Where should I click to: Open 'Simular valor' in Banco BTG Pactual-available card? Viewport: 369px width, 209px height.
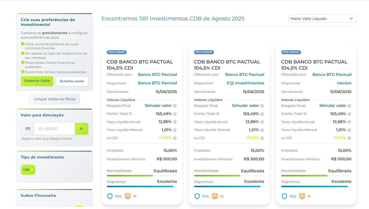pyautogui.click(x=158, y=106)
